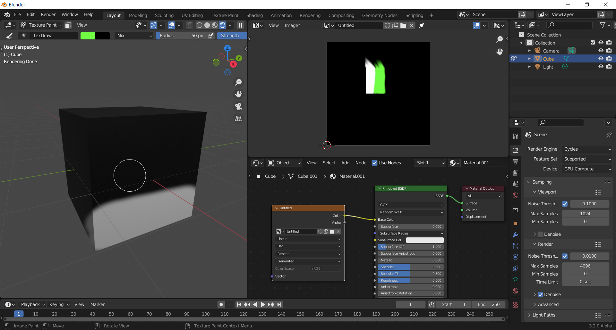
Task: Open the Slot 1 material slot dropdown
Action: pos(430,163)
